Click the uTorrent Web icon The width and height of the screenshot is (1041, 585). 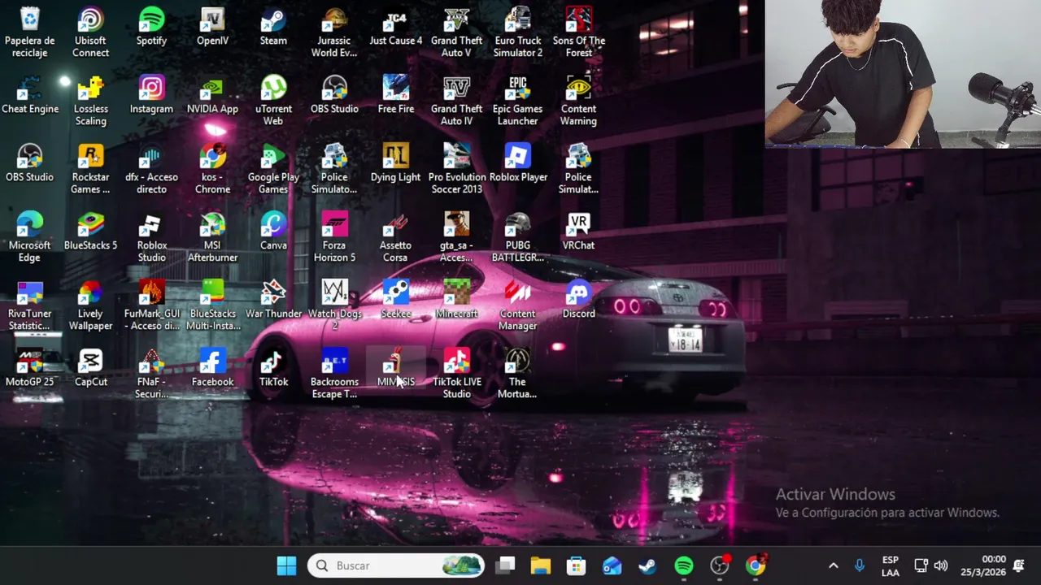click(x=273, y=101)
